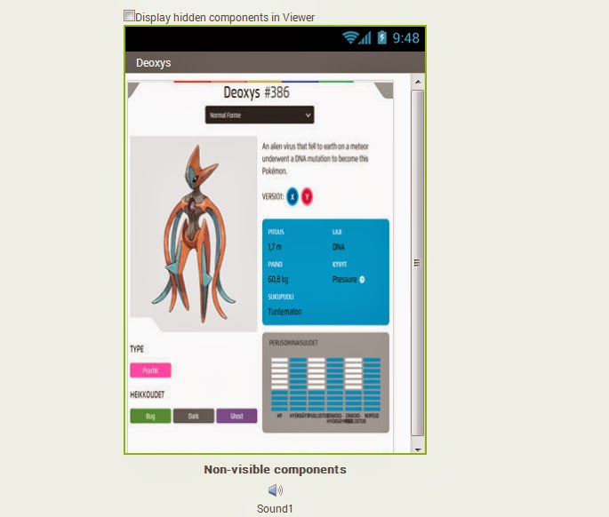Click the red Y version icon

coord(307,196)
